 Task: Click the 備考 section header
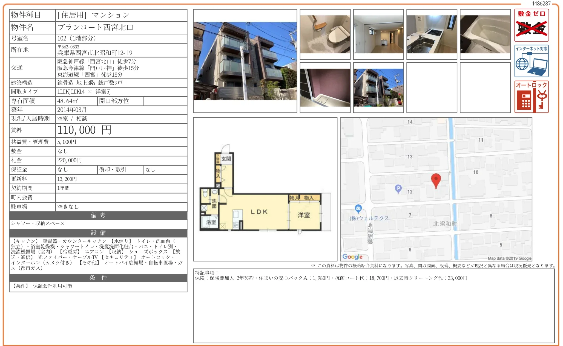(x=98, y=215)
